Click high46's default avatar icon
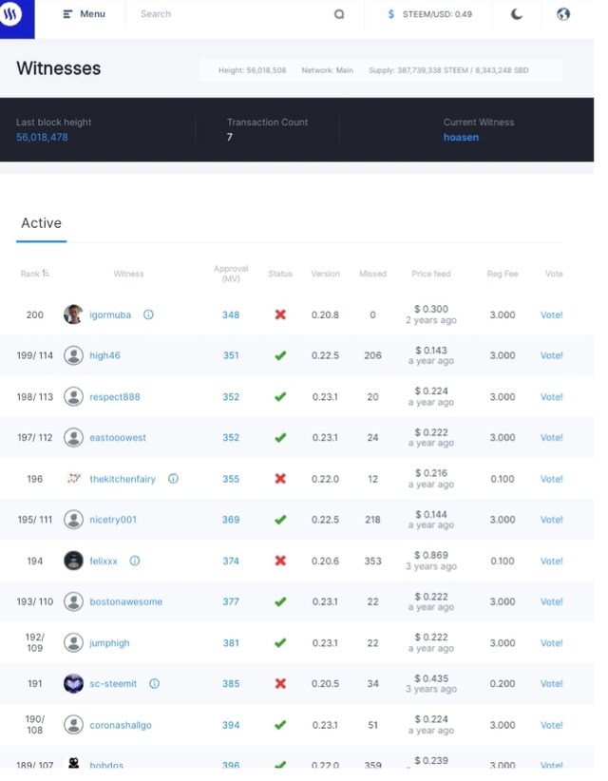Screen dimensions: 608x781 [x=73, y=355]
